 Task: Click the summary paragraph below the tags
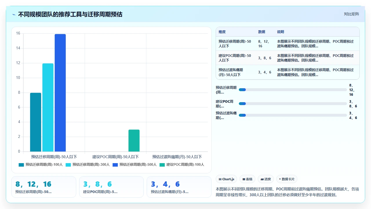[x=288, y=192]
